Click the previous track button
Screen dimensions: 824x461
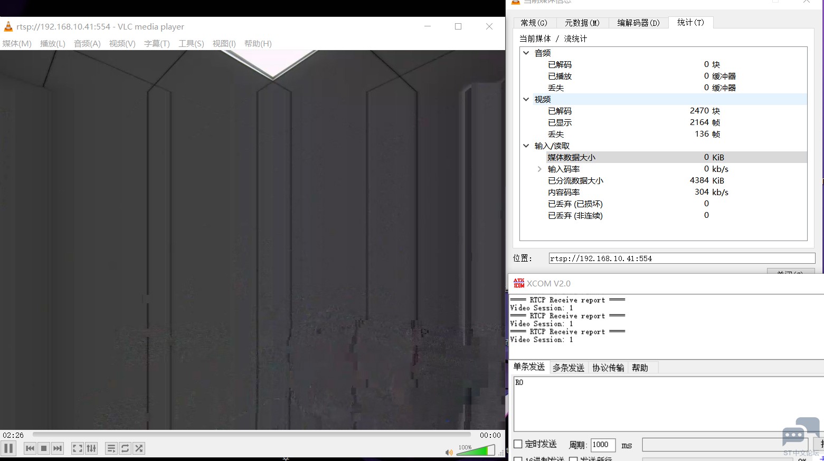click(x=30, y=448)
